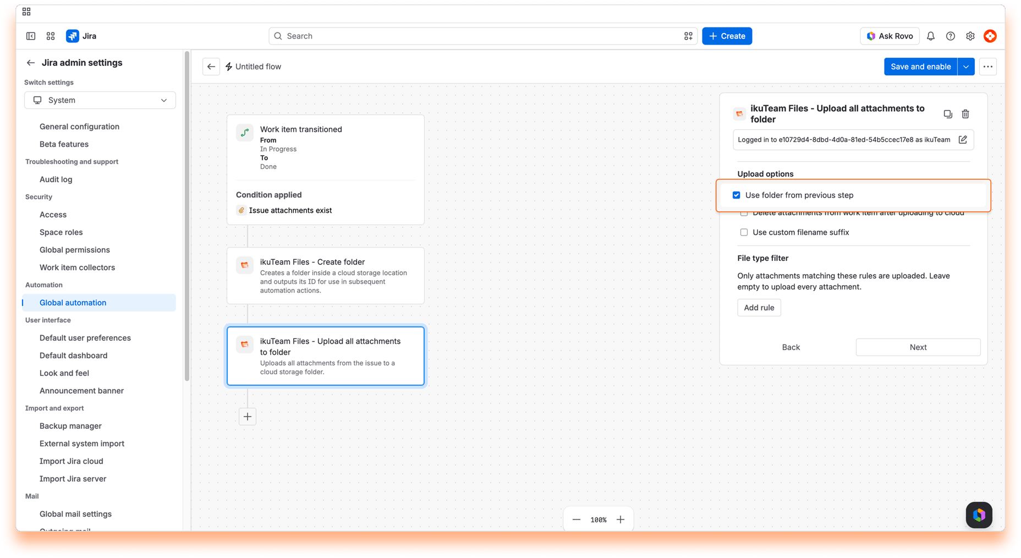The image size is (1021, 558).
Task: Click the window grid icon at top-left
Action: (26, 12)
